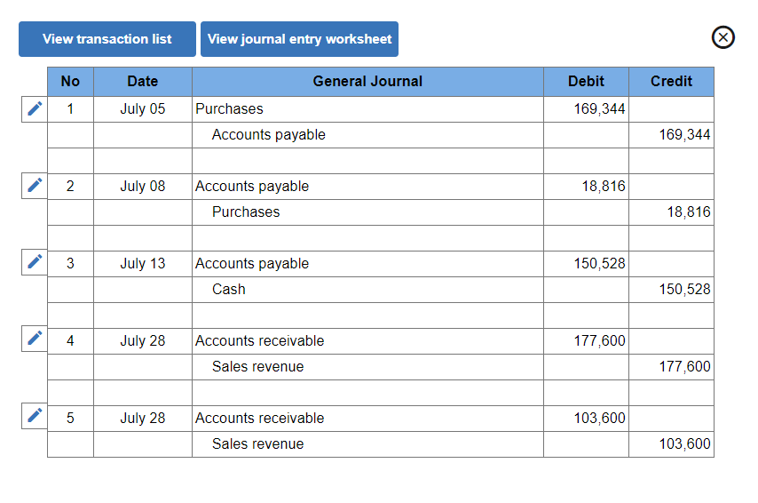Click the 103,600 Accounts receivable debit

tap(586, 419)
